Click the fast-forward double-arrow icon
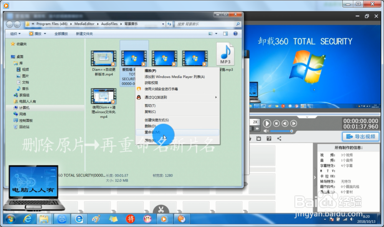 pos(257,129)
